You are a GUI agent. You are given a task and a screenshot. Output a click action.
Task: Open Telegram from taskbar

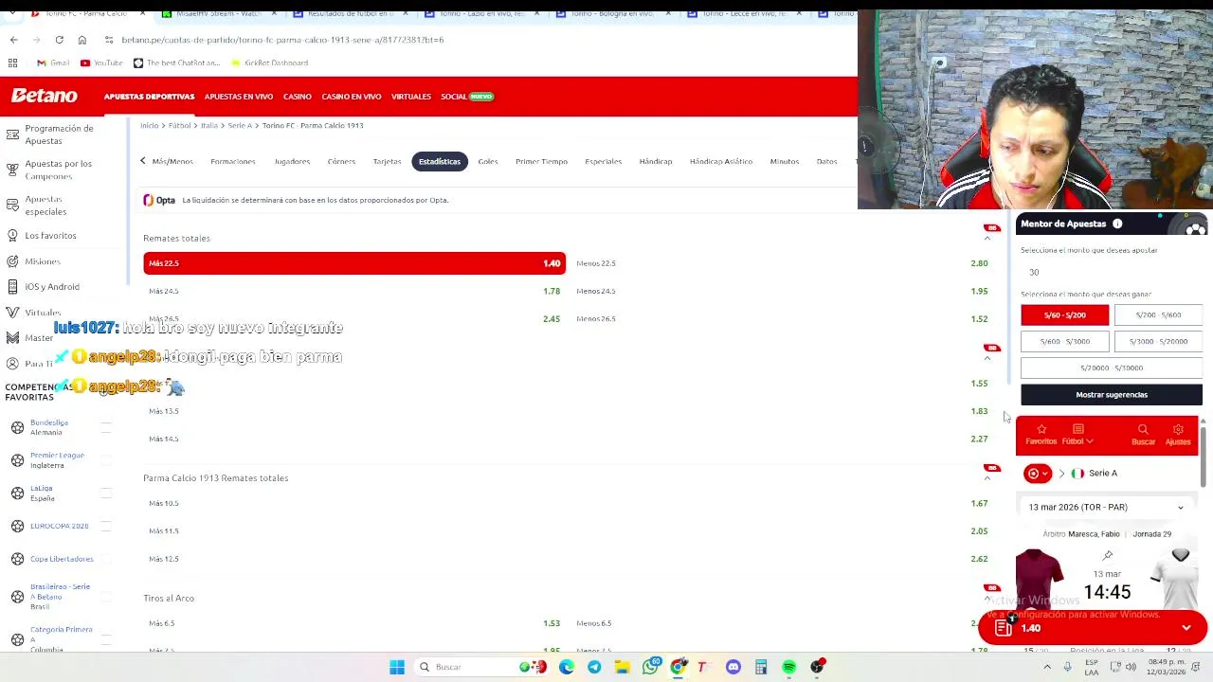594,667
